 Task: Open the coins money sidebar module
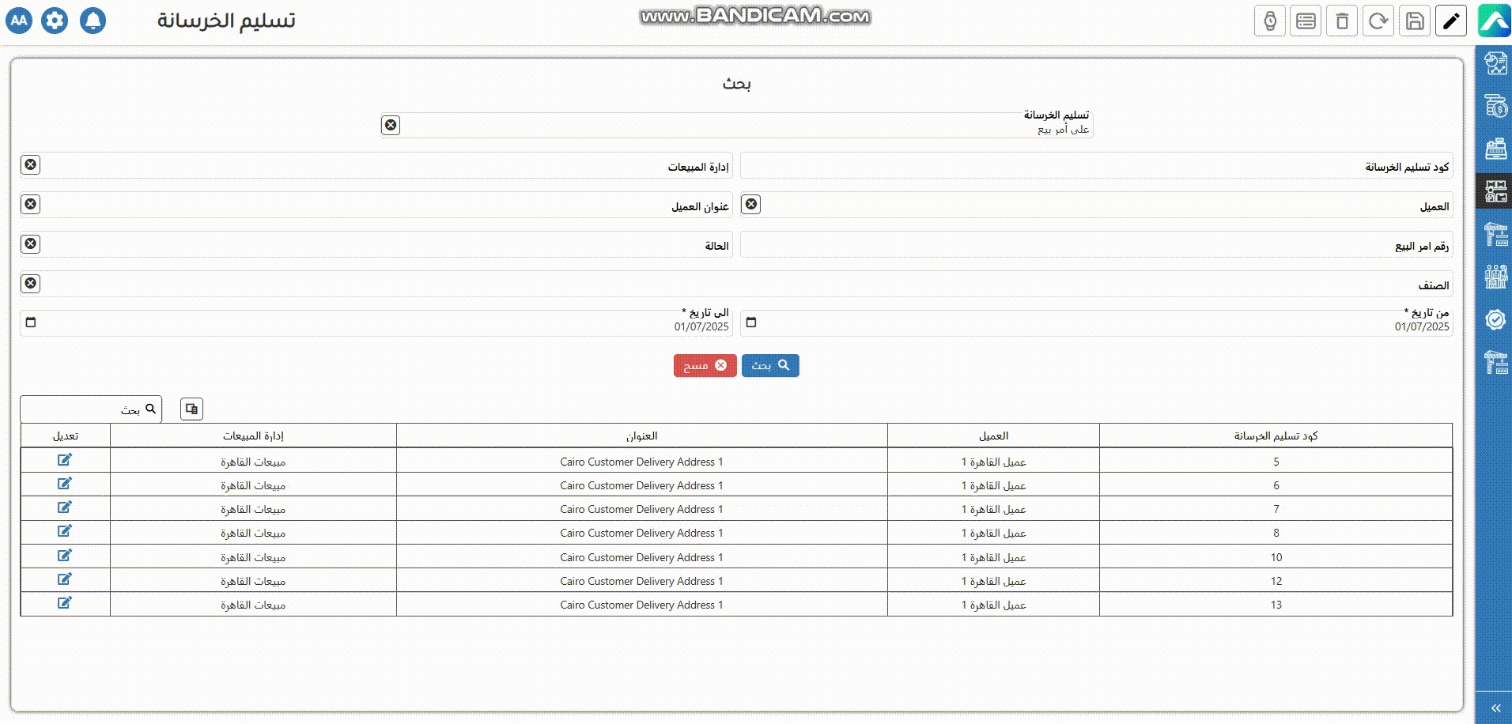point(1495,106)
